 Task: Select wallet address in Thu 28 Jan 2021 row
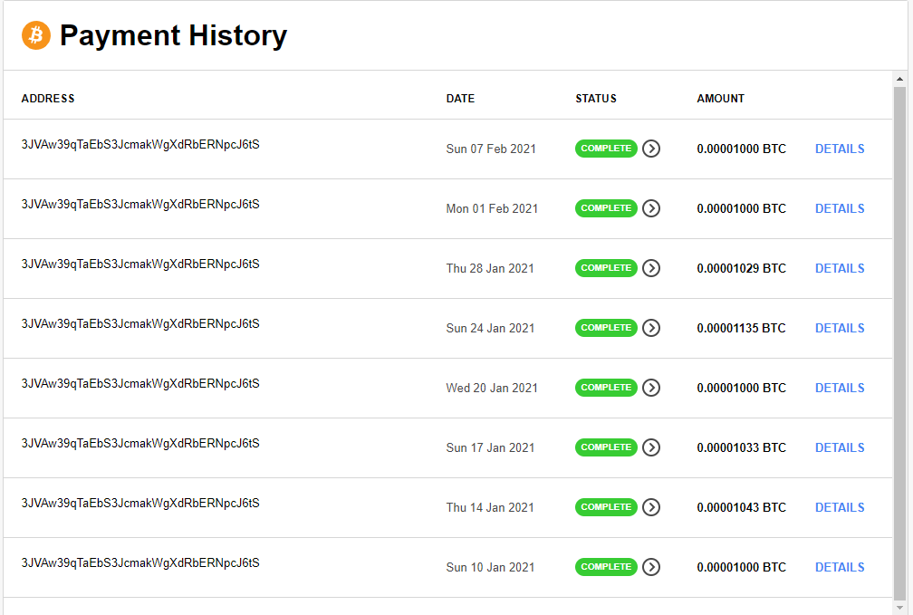tap(140, 264)
